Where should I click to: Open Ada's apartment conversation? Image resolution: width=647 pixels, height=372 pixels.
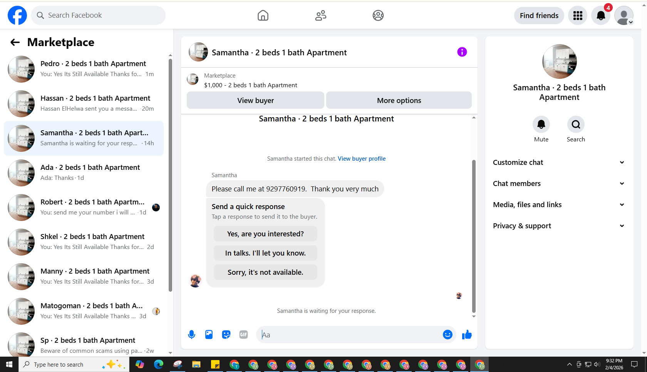84,173
